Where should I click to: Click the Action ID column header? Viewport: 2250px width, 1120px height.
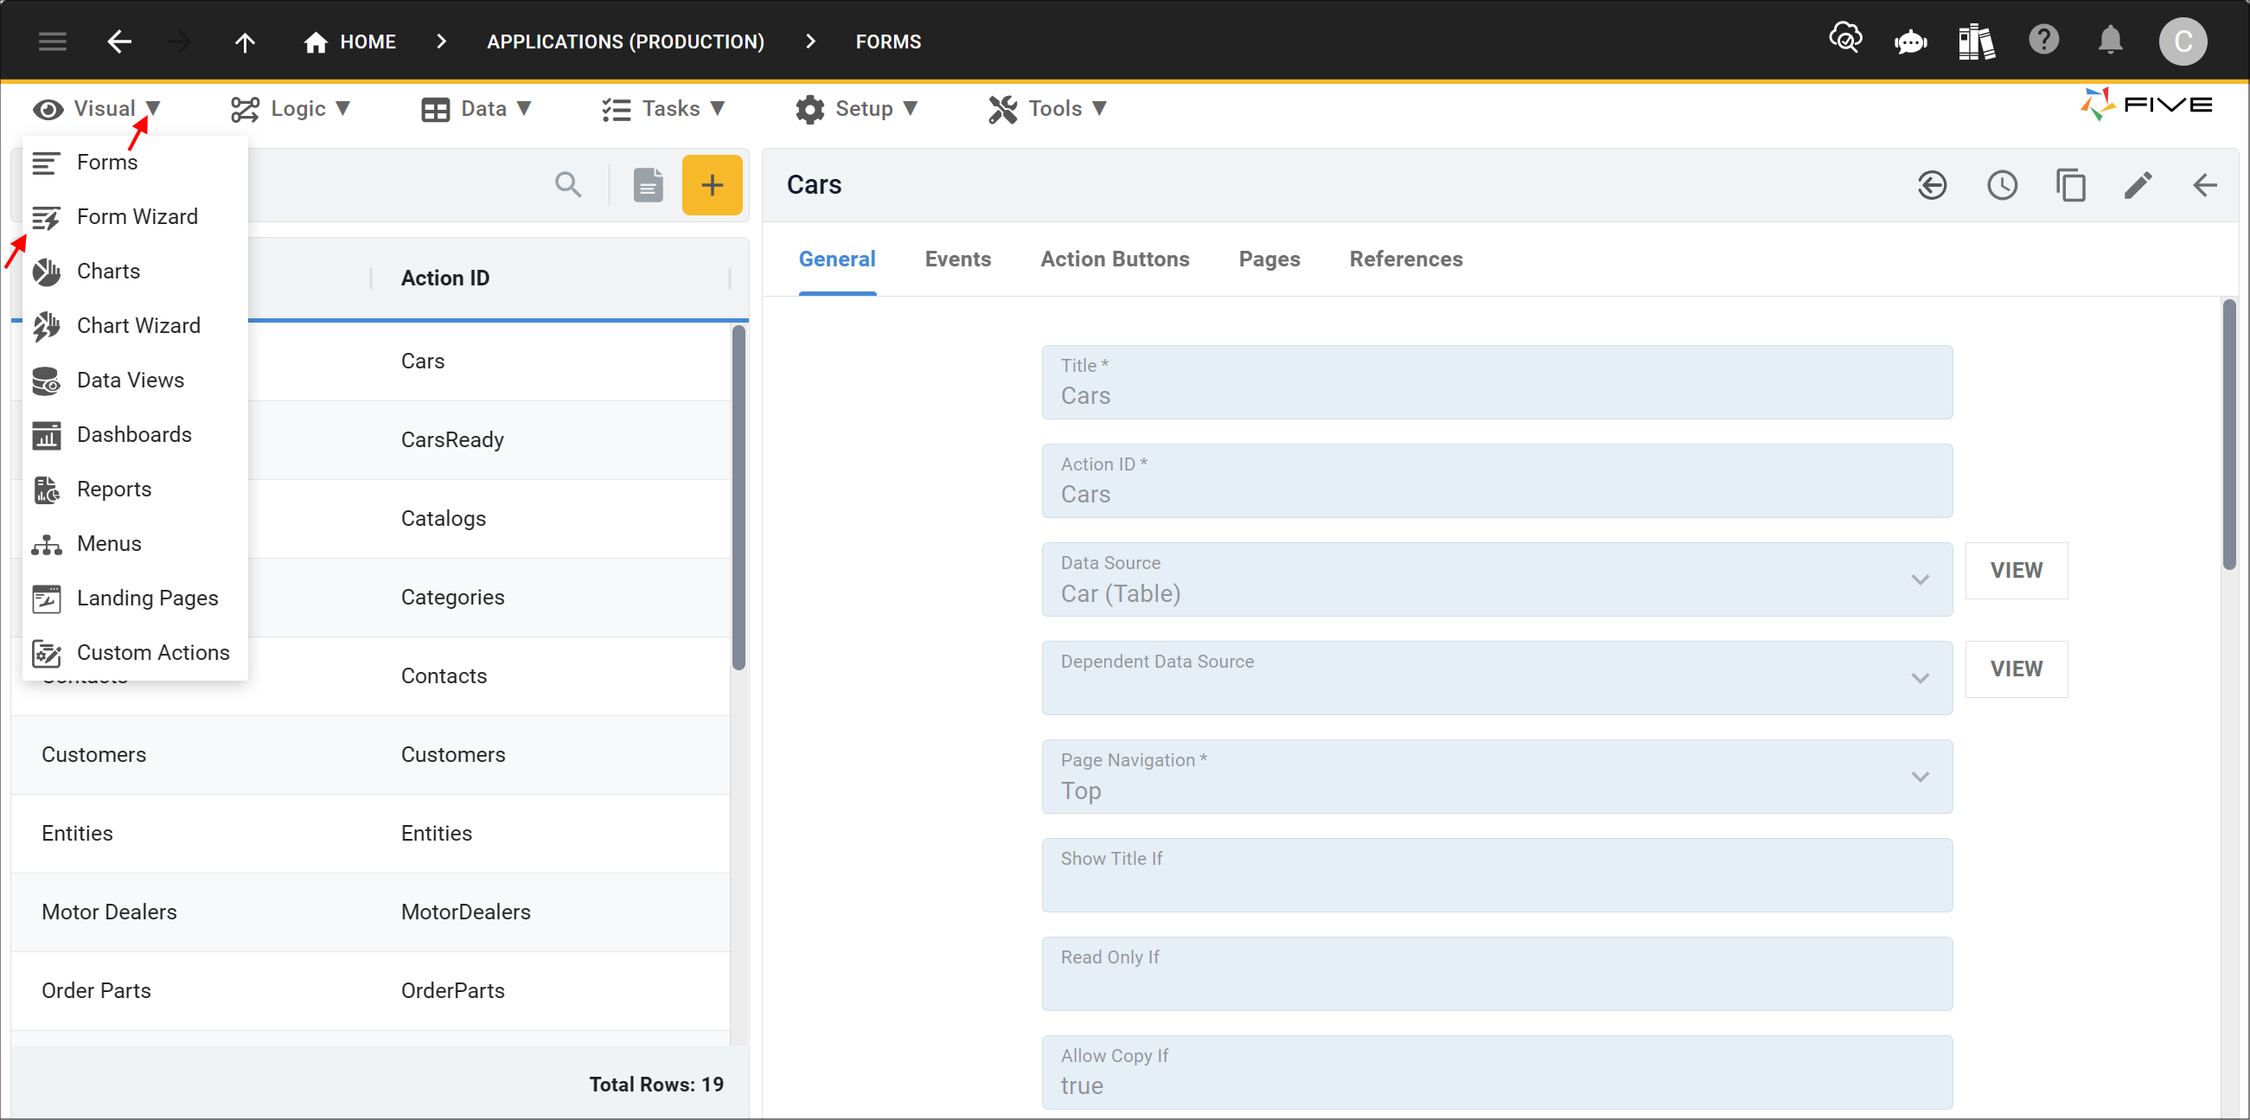[x=445, y=278]
